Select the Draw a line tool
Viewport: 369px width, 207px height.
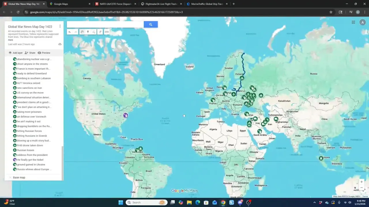[94, 32]
